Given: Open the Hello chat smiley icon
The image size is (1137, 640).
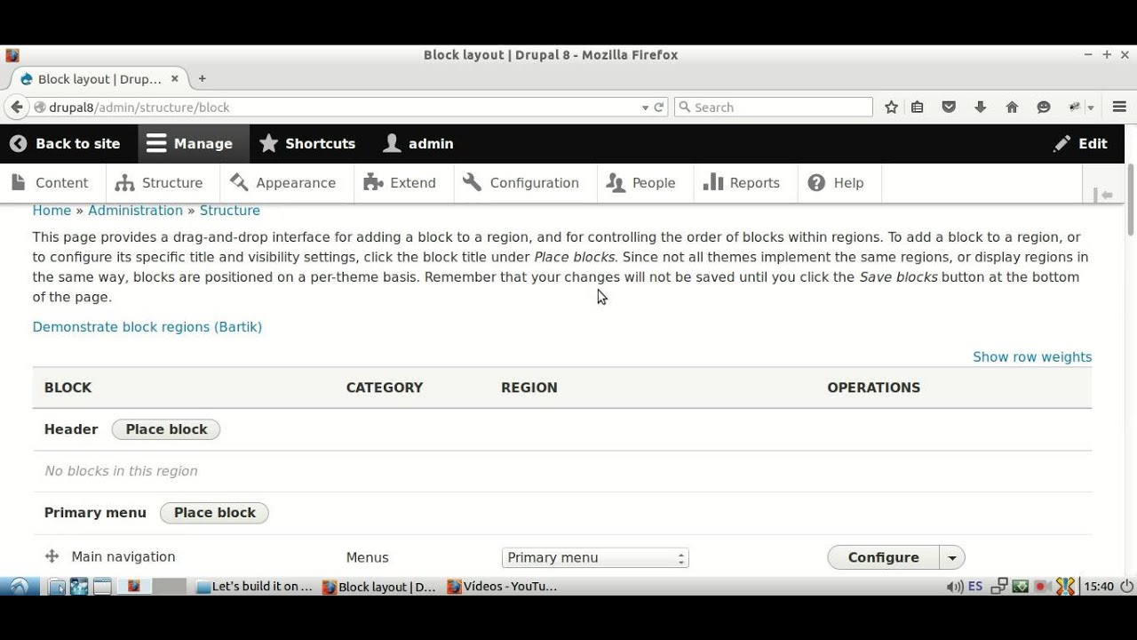Looking at the screenshot, I should pos(1044,107).
